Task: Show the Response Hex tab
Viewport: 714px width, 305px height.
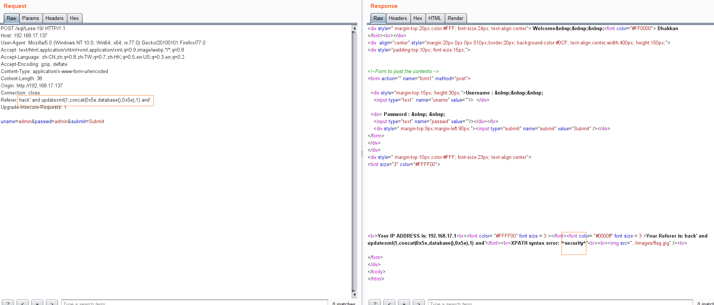Action: tap(418, 18)
